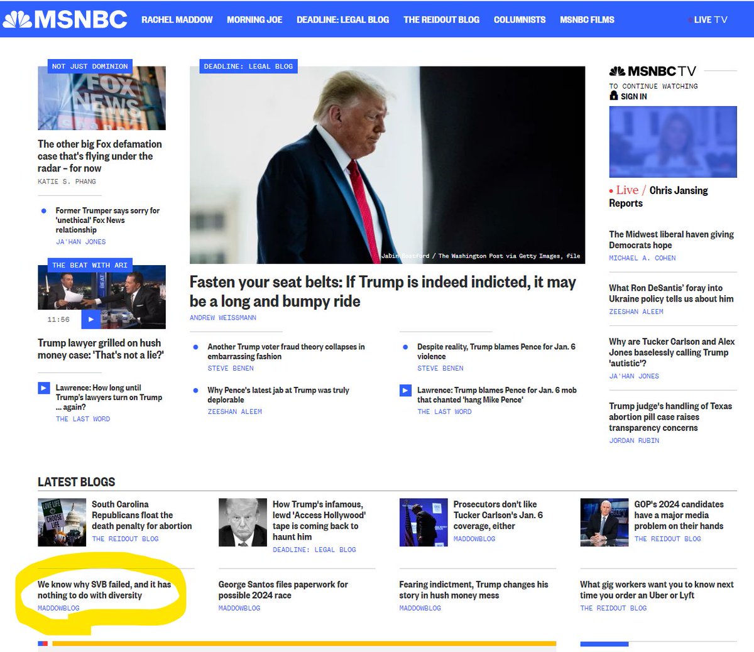Click the MSNBC TV logo in sidebar

tap(652, 71)
